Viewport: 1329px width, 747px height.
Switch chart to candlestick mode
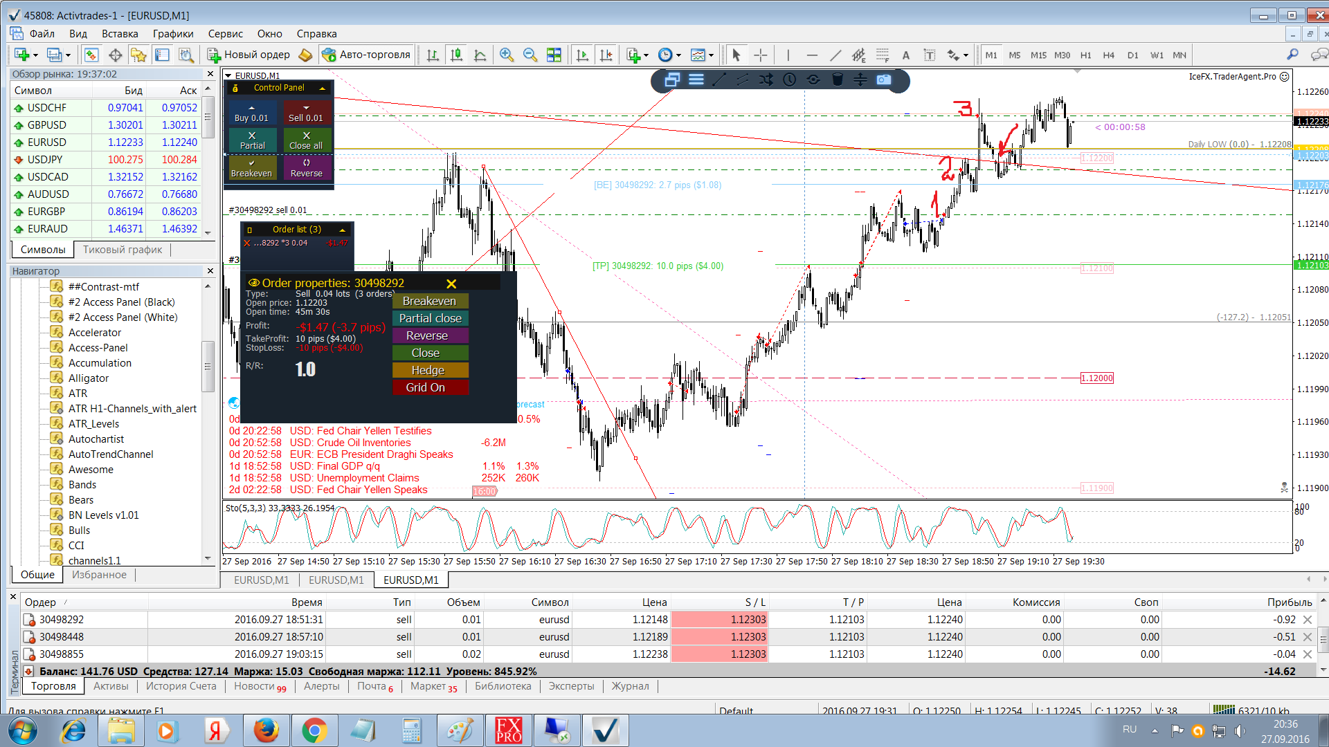[456, 55]
